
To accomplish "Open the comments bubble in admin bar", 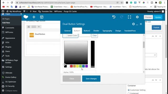I will click(25, 11).
